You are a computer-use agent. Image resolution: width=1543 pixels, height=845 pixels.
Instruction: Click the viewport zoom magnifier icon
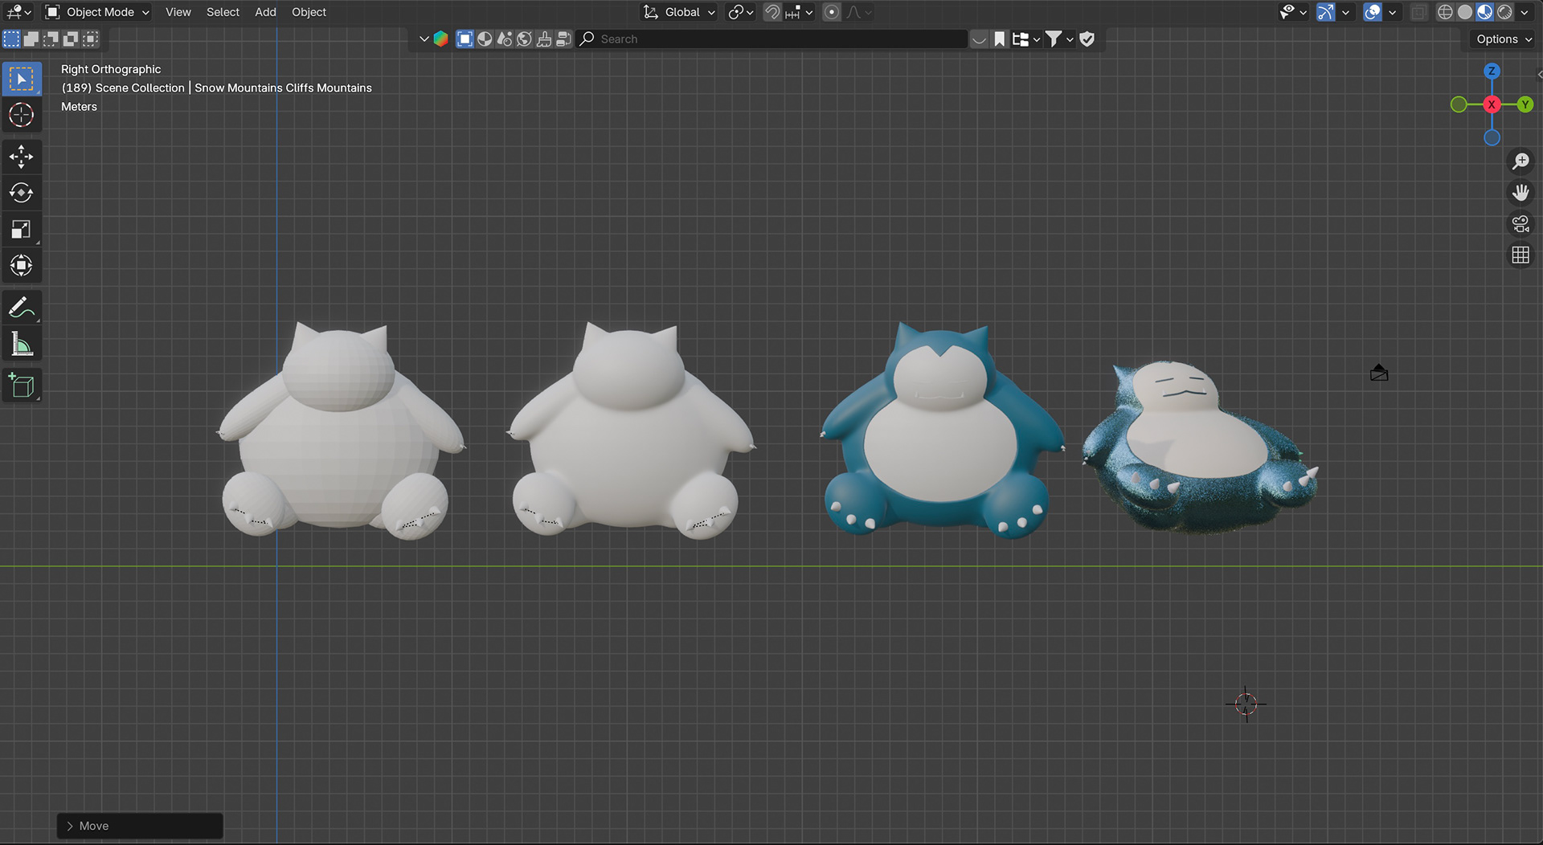[x=1520, y=161]
